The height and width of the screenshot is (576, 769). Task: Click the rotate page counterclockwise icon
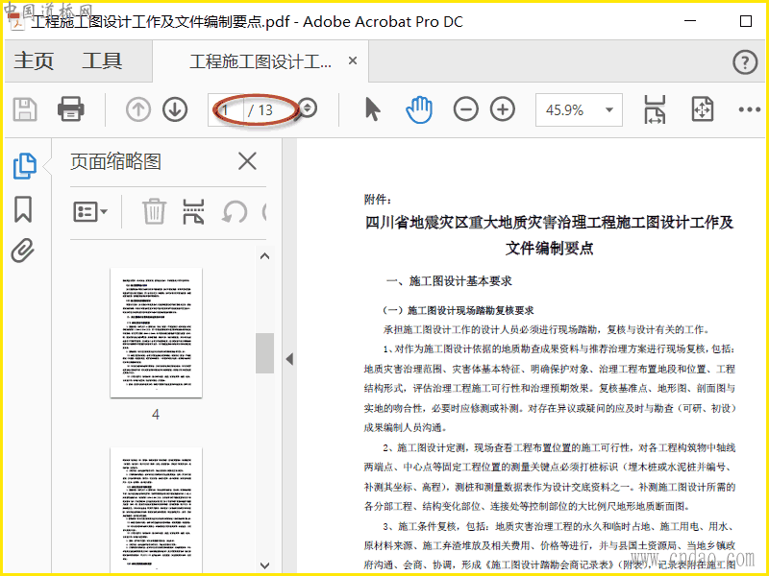pyautogui.click(x=235, y=212)
